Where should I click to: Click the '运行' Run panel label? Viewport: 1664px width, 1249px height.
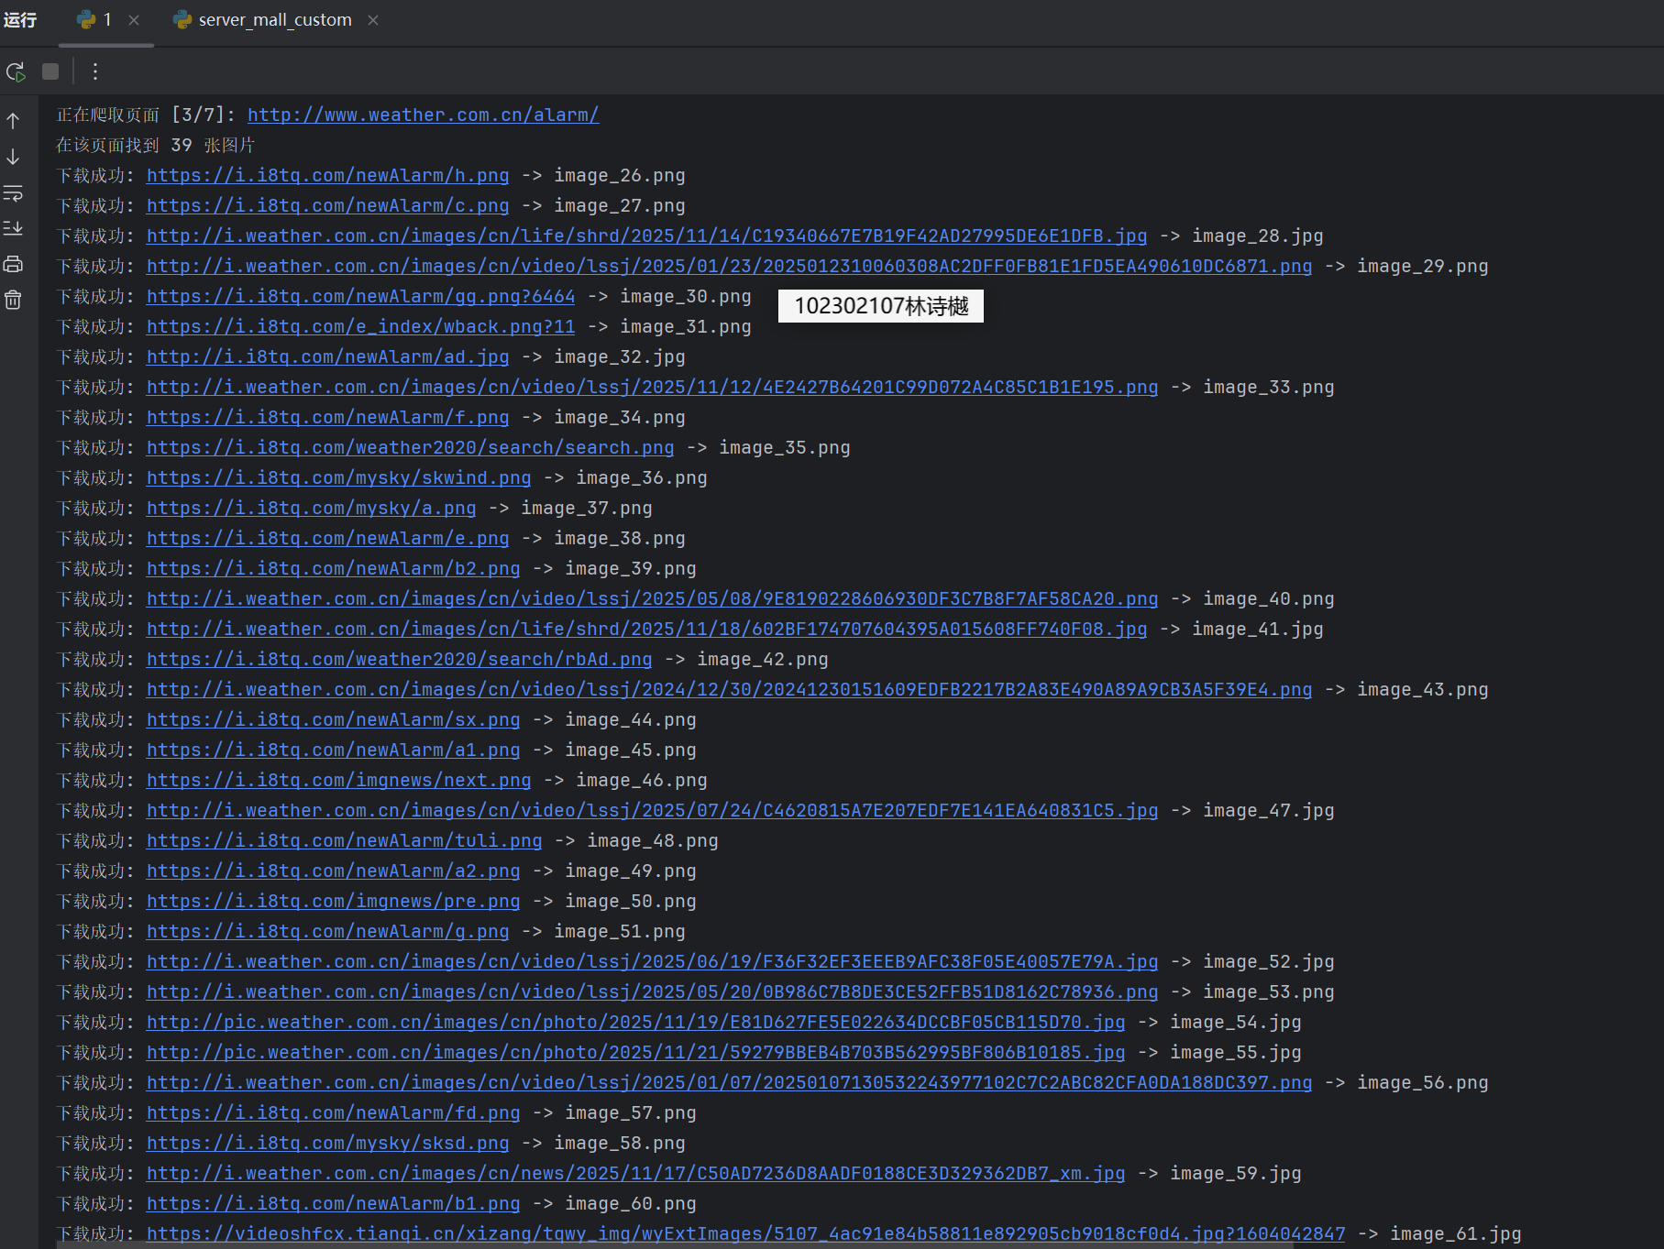20,20
